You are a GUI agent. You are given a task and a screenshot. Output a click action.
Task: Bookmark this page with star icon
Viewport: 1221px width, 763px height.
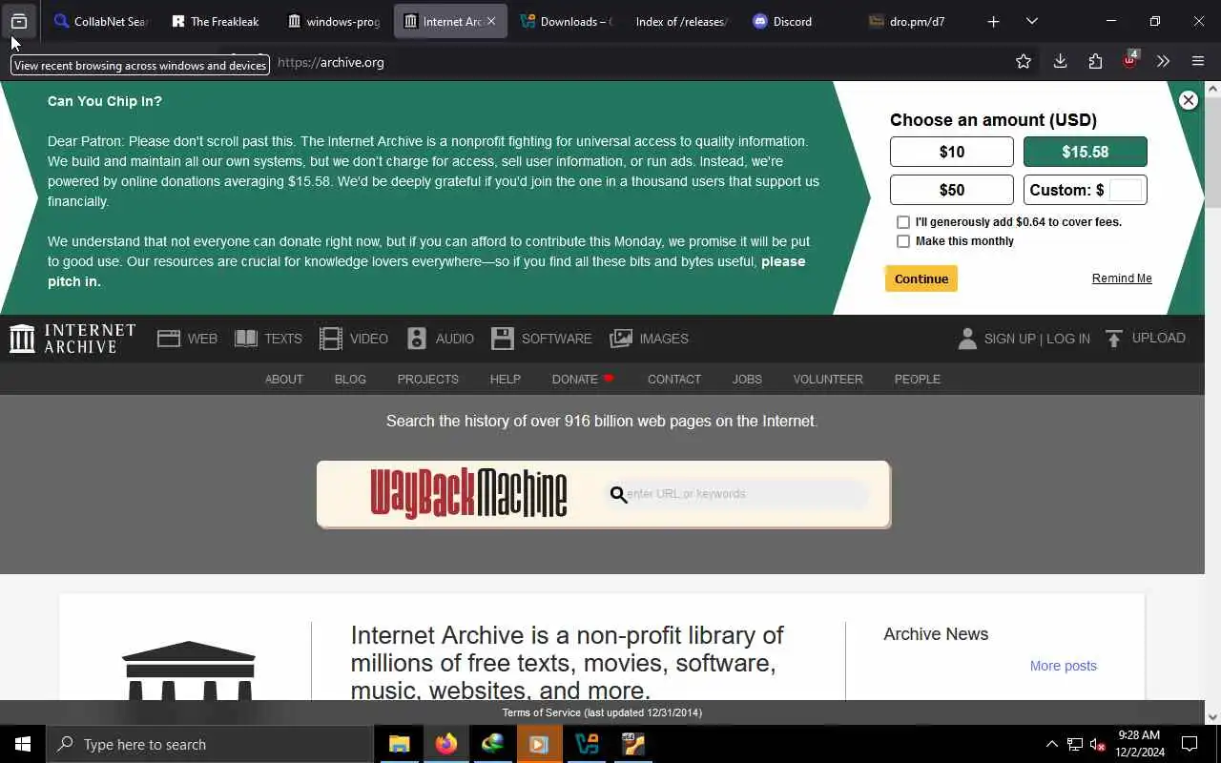[x=1024, y=62]
